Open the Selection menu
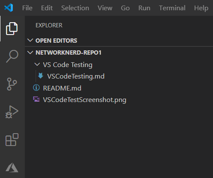Screen dimensions: 213x178 [x=75, y=8]
